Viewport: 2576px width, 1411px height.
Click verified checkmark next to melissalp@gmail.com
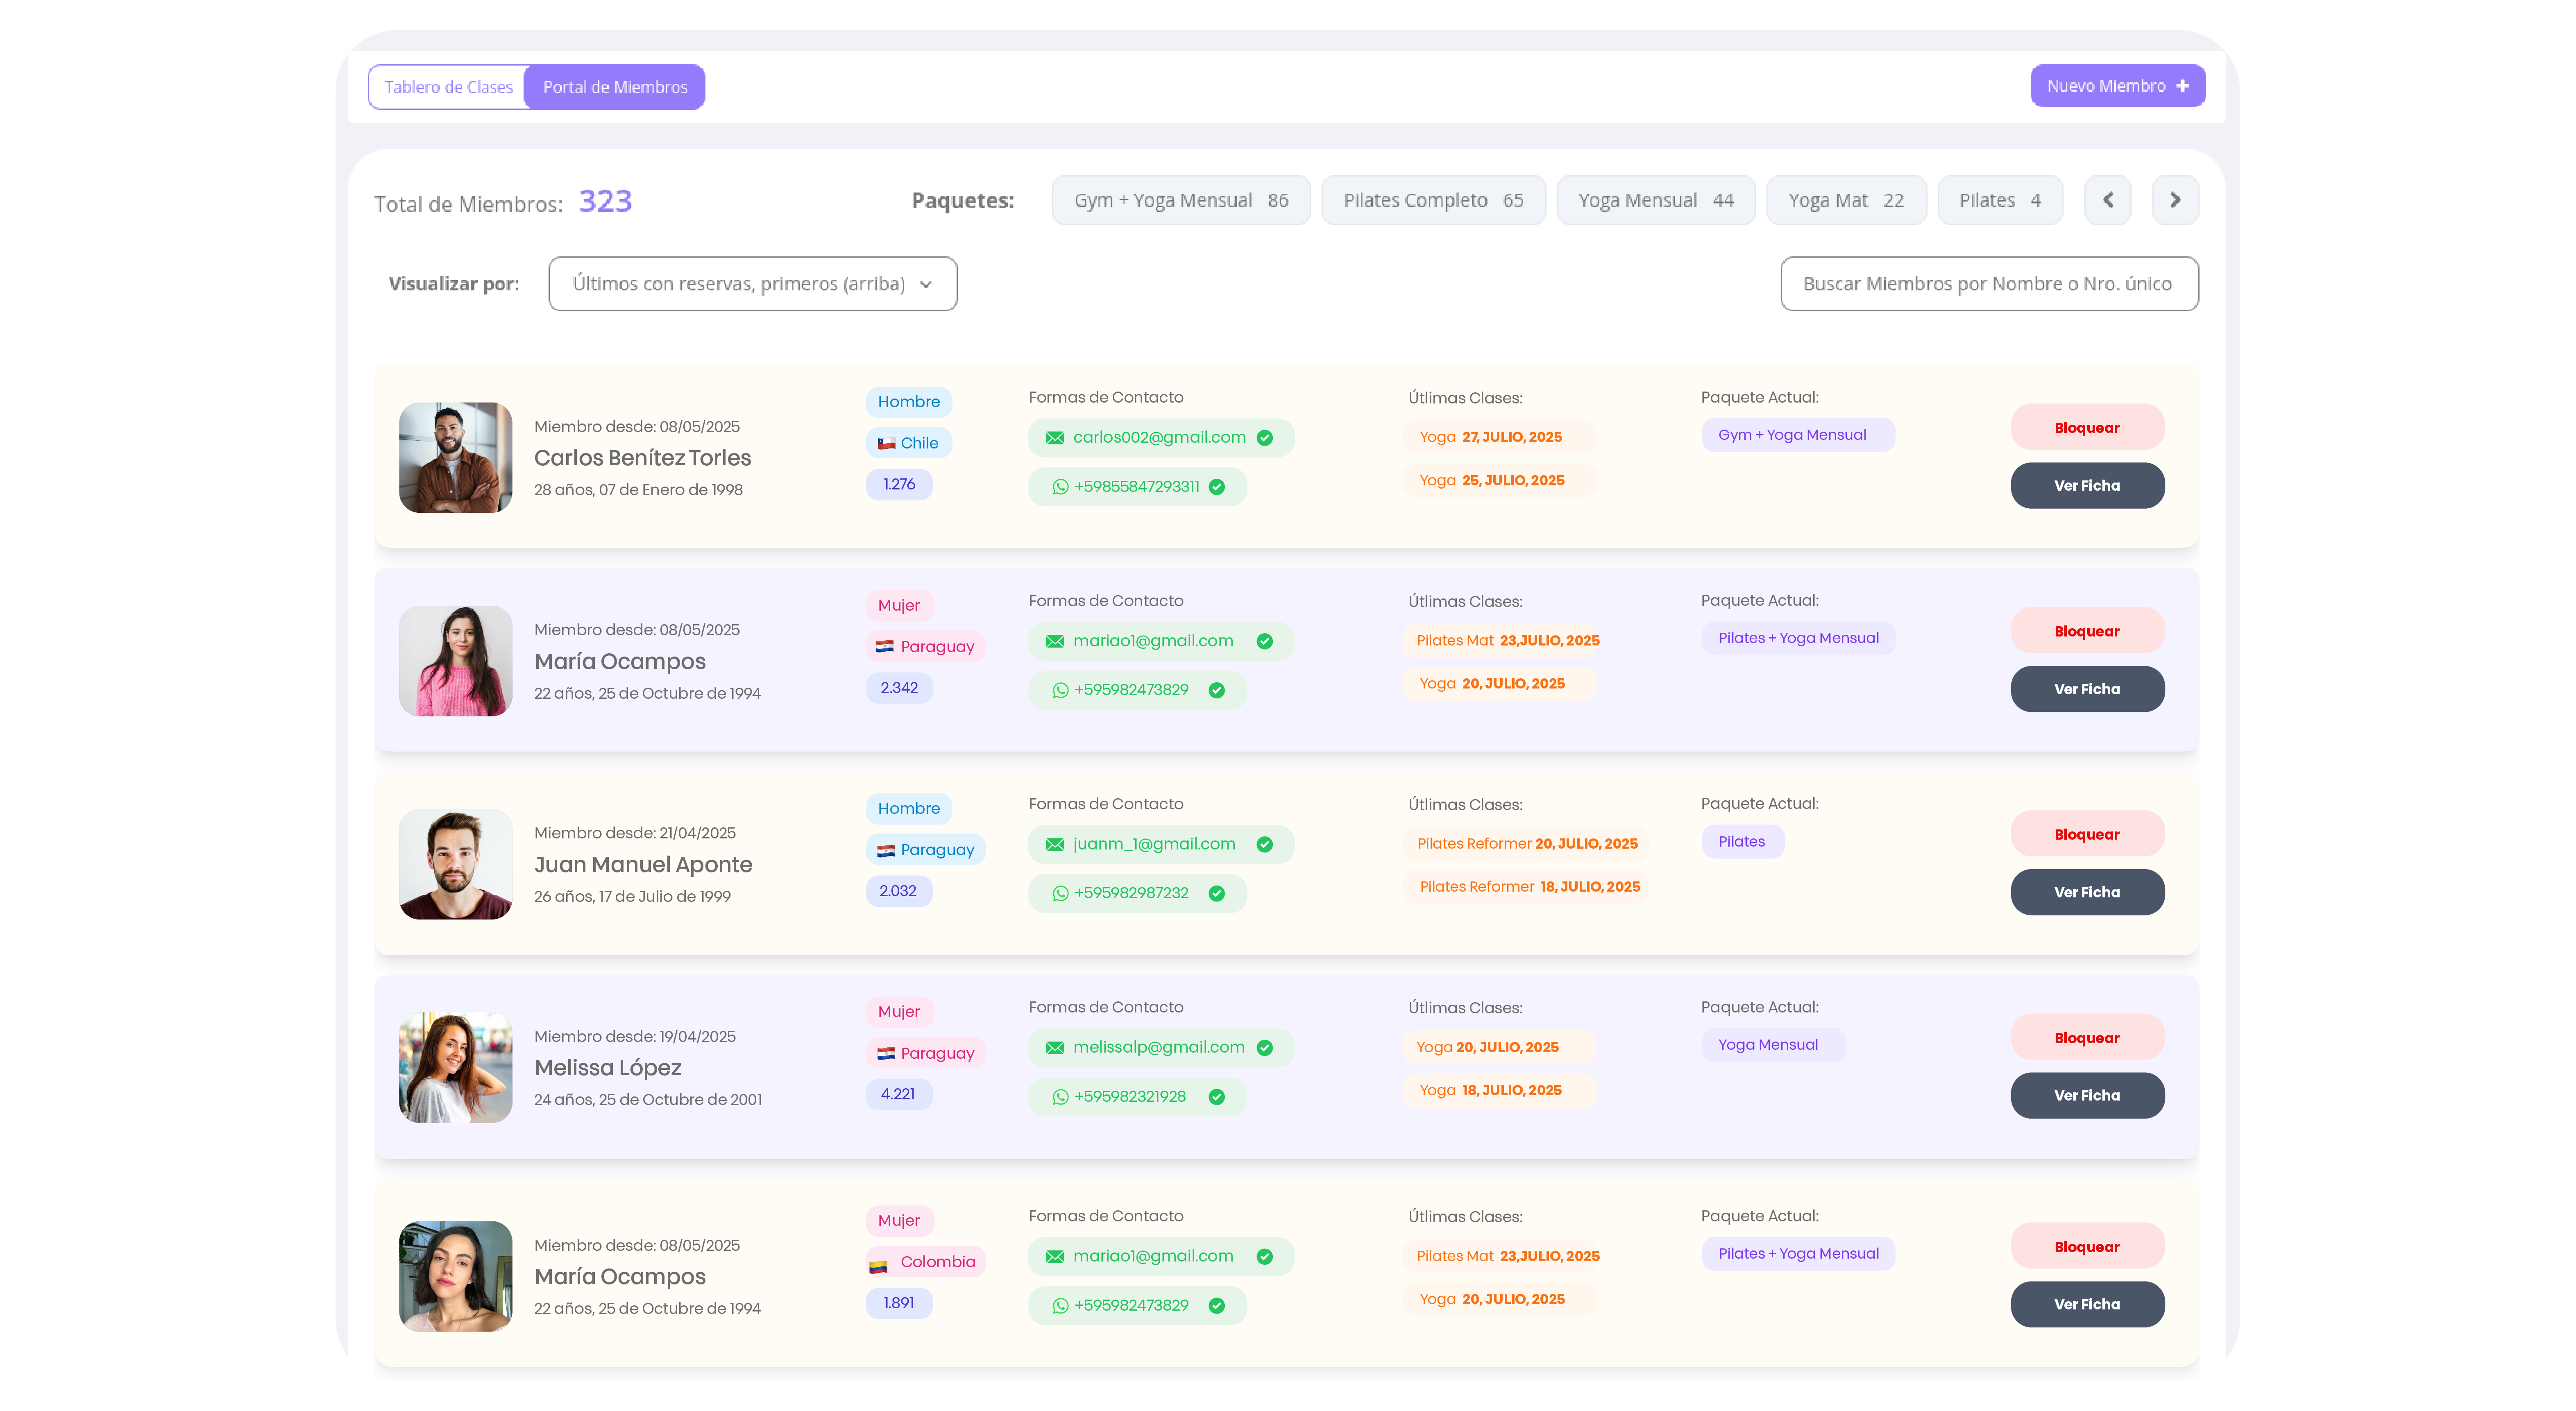(x=1265, y=1048)
